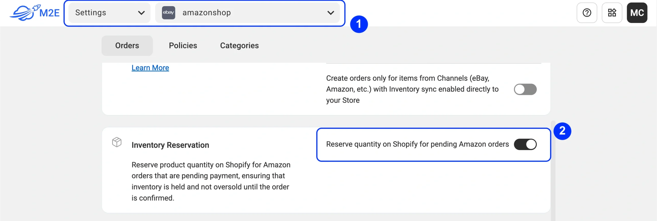The width and height of the screenshot is (657, 221).
Task: Open the help question mark icon
Action: click(587, 13)
